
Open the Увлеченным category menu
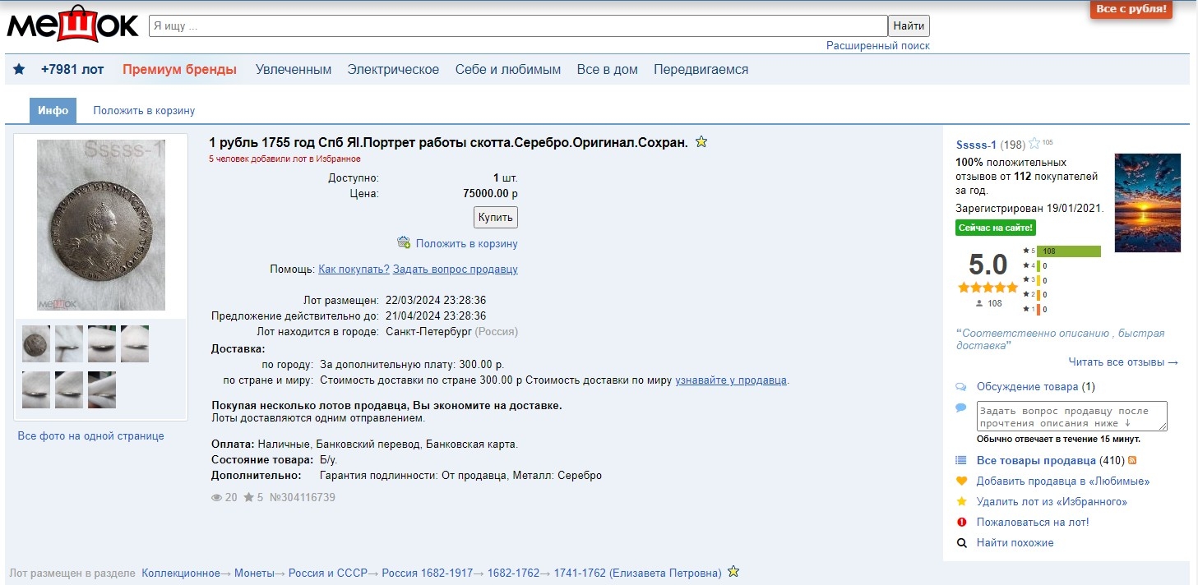(x=294, y=70)
